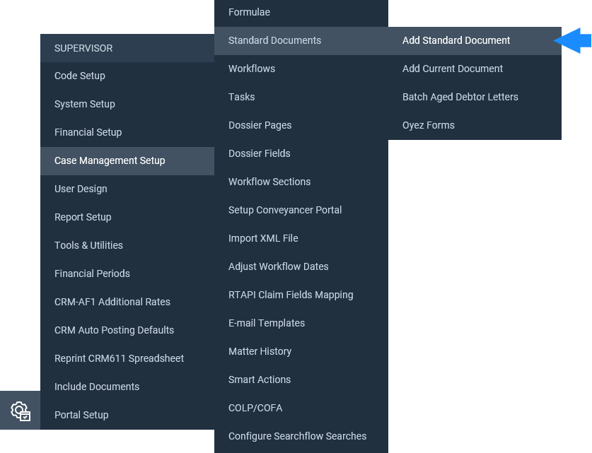Open Portal Setup entry

[127, 415]
